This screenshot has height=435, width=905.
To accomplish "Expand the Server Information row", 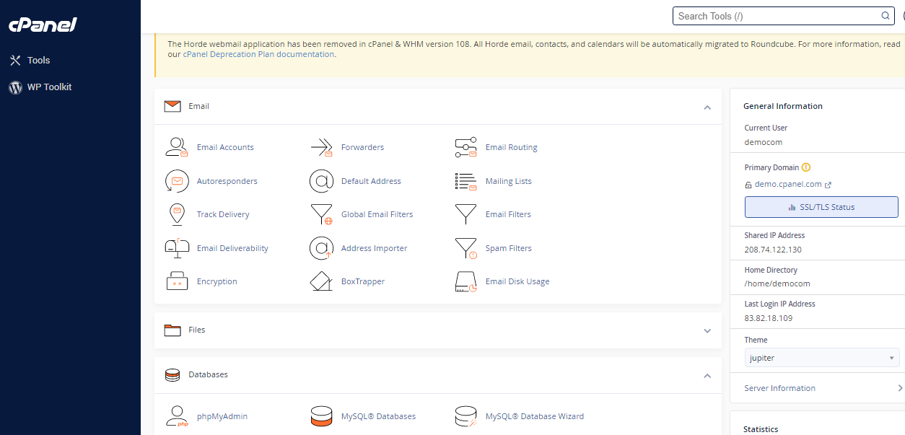I will pyautogui.click(x=899, y=388).
